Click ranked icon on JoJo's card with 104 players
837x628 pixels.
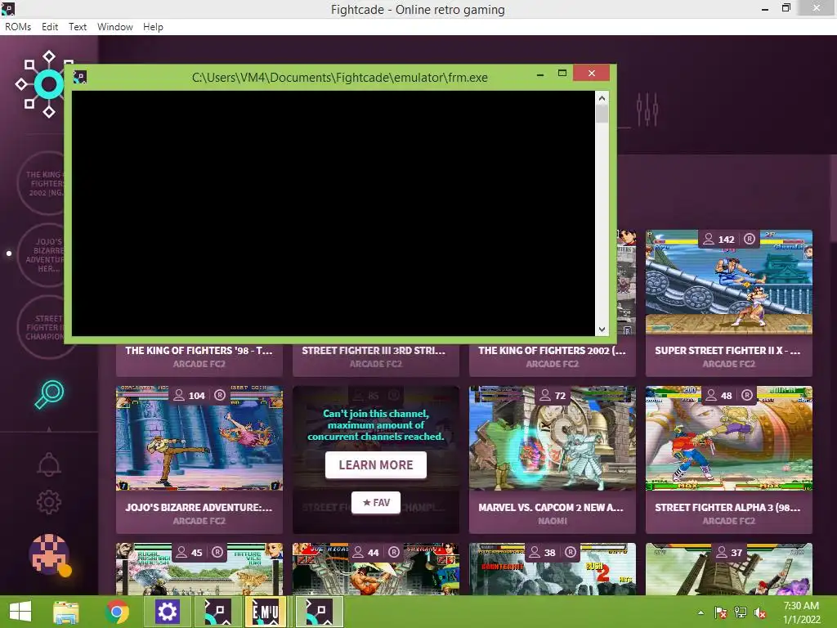point(219,395)
